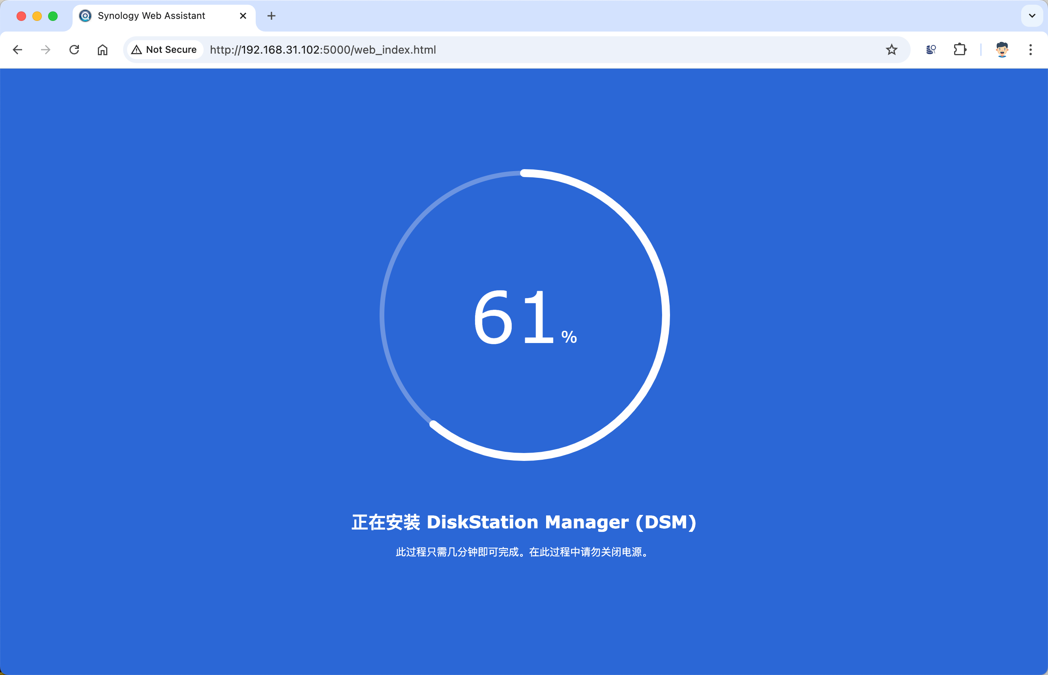Viewport: 1048px width, 675px height.
Task: Click the forward navigation arrow
Action: (46, 50)
